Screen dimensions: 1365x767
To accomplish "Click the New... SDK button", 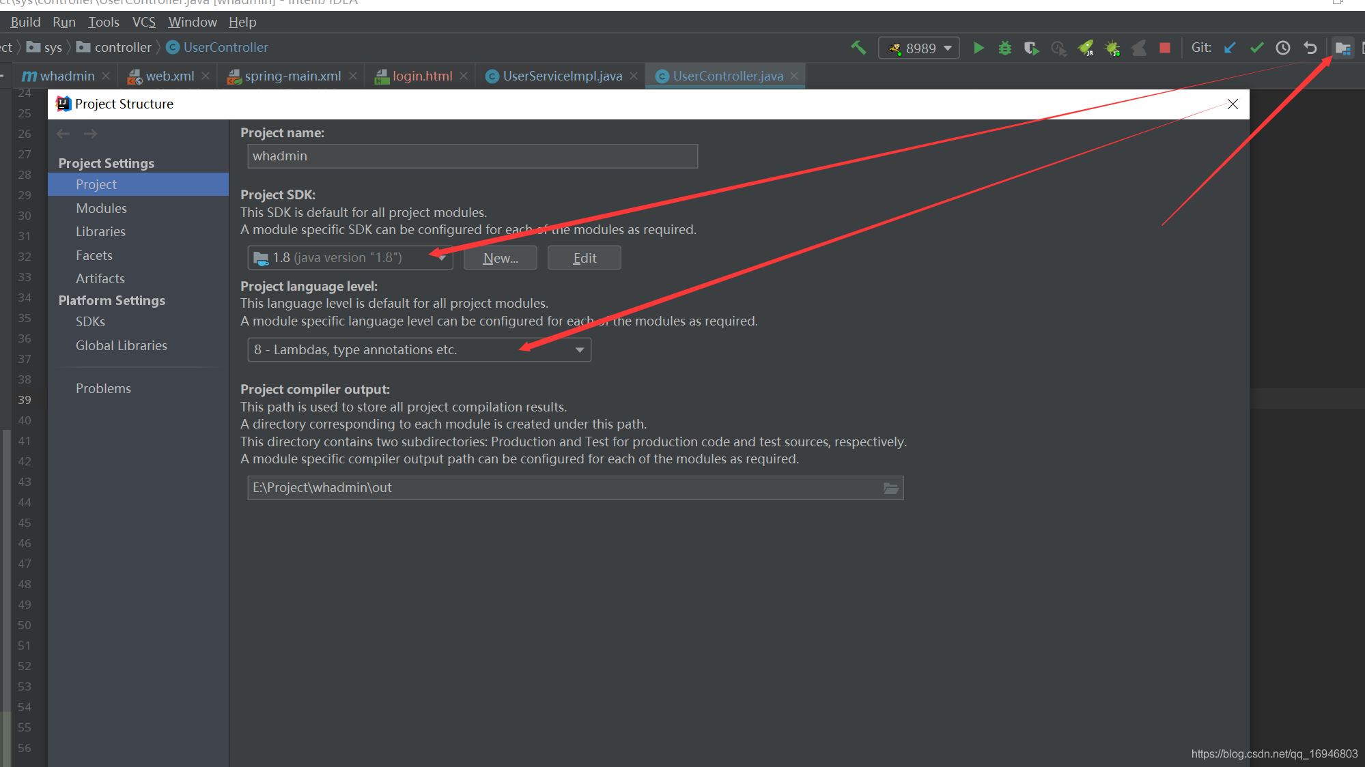I will (x=500, y=257).
